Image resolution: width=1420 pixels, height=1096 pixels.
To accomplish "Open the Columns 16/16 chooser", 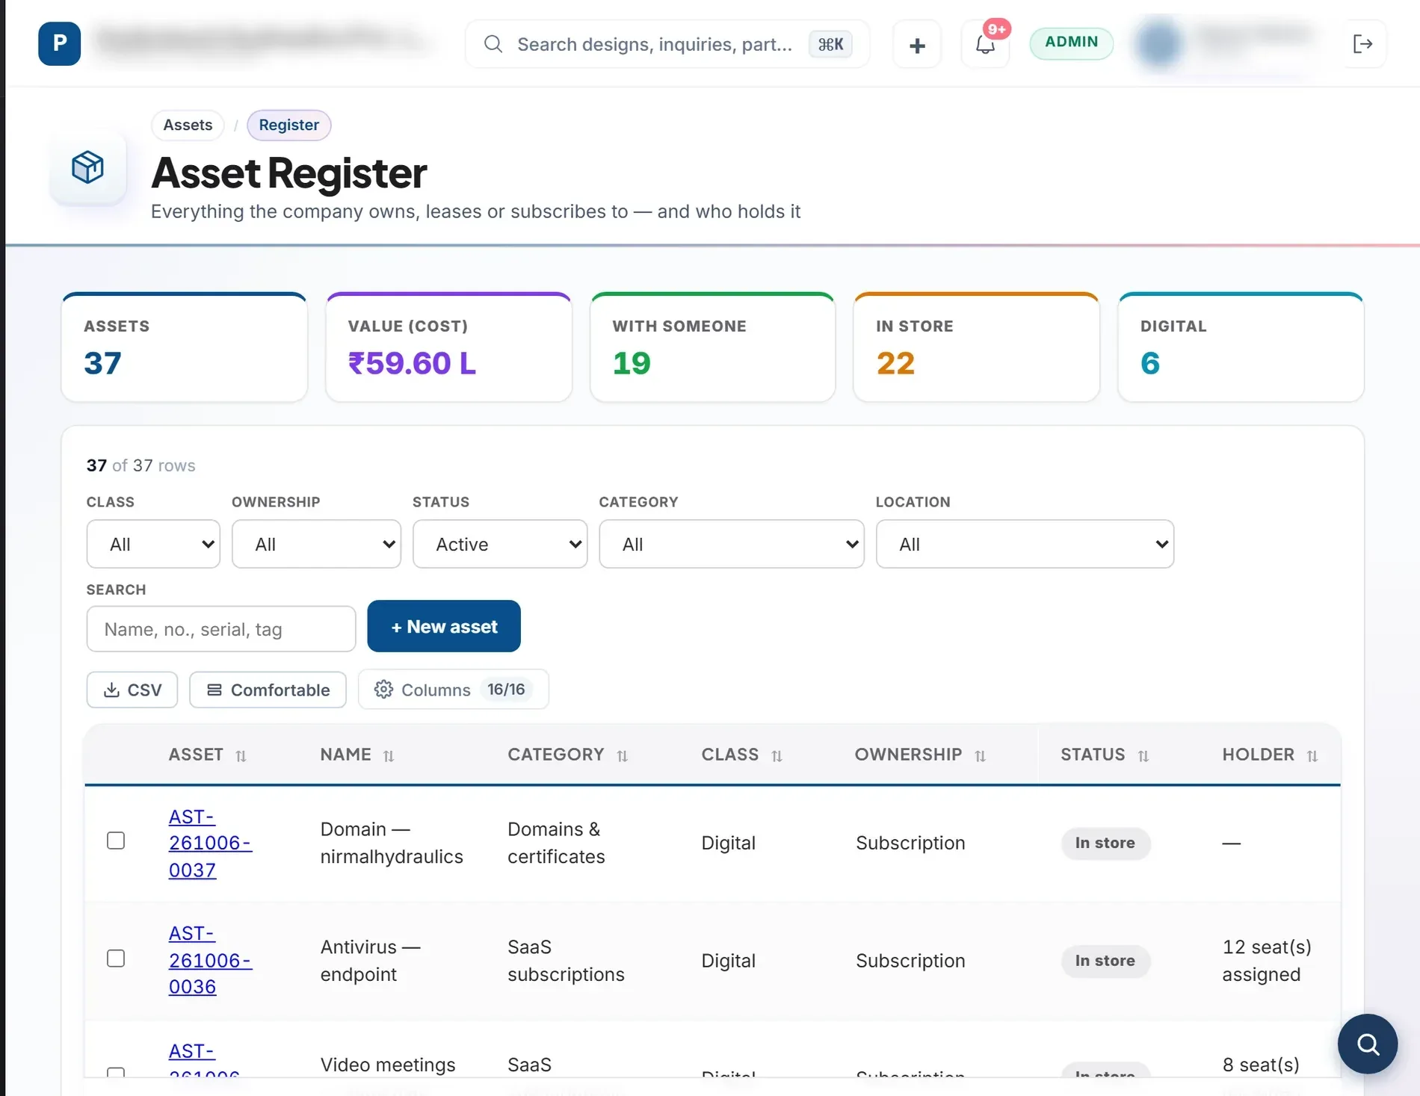I will coord(454,689).
